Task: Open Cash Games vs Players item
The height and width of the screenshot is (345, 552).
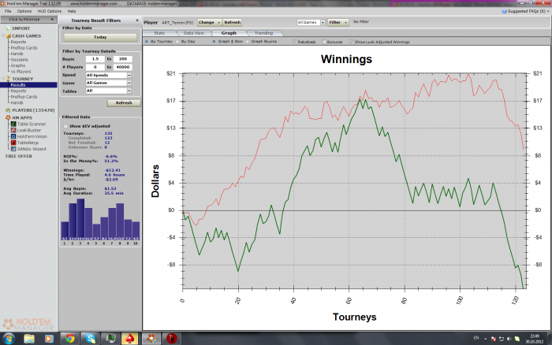Action: (x=21, y=72)
